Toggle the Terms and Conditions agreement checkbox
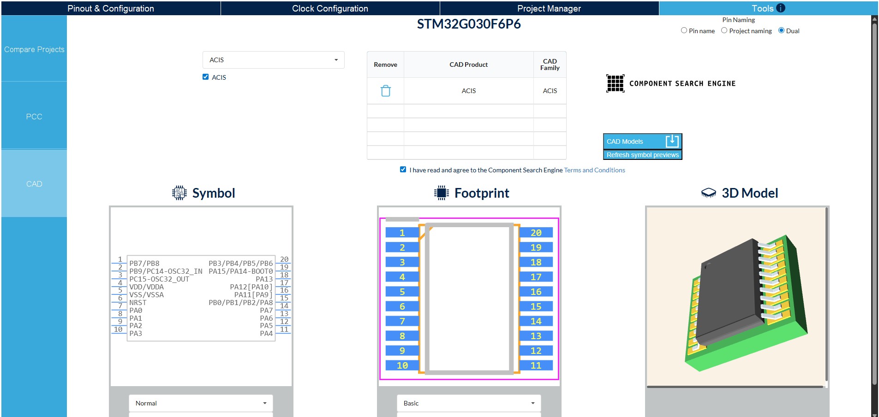Viewport: 879px width, 417px height. [x=403, y=170]
